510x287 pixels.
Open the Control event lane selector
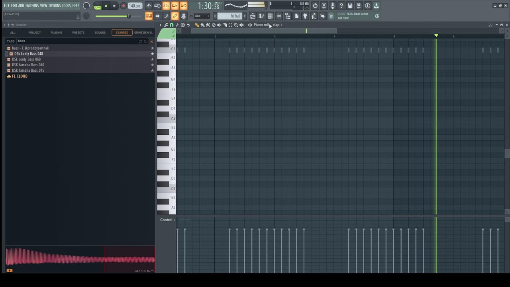[x=168, y=220]
